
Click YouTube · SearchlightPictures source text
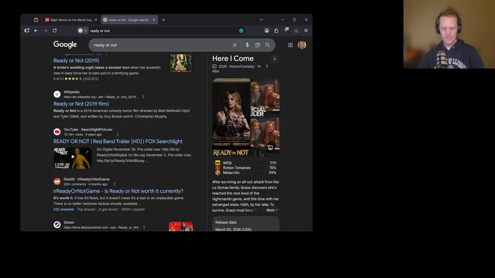[x=88, y=130]
